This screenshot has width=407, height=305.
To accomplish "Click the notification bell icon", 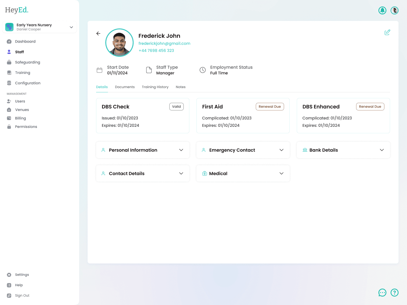I will [382, 10].
